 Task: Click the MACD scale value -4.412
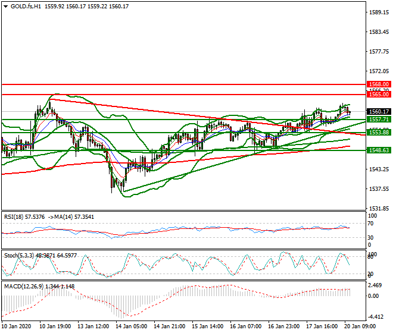pos(375,317)
